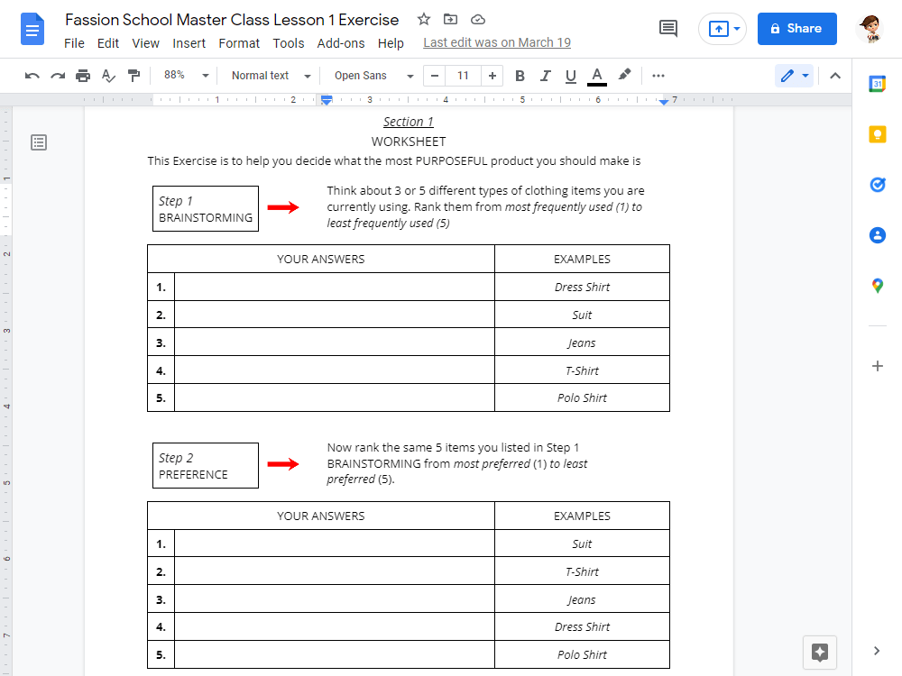Click the Google Docs home icon
Screen dimensions: 902x676
(x=32, y=29)
